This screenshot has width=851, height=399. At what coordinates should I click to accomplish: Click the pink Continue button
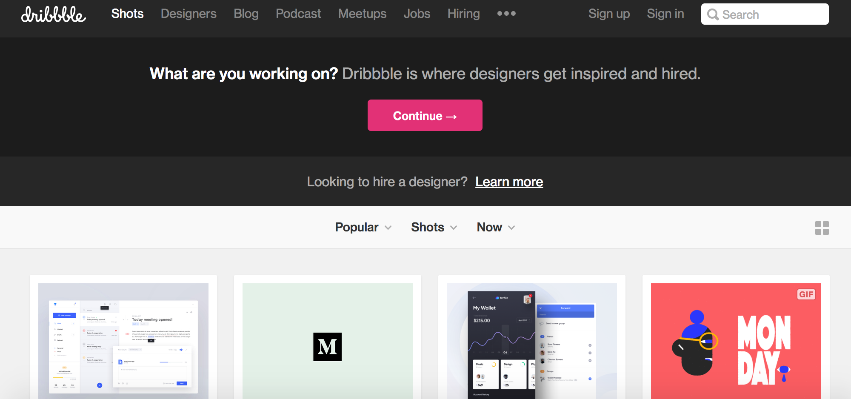425,115
